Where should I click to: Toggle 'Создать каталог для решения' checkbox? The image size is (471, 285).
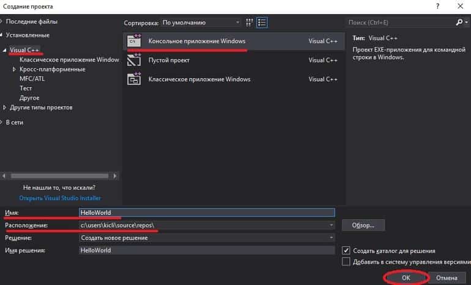[x=346, y=251]
